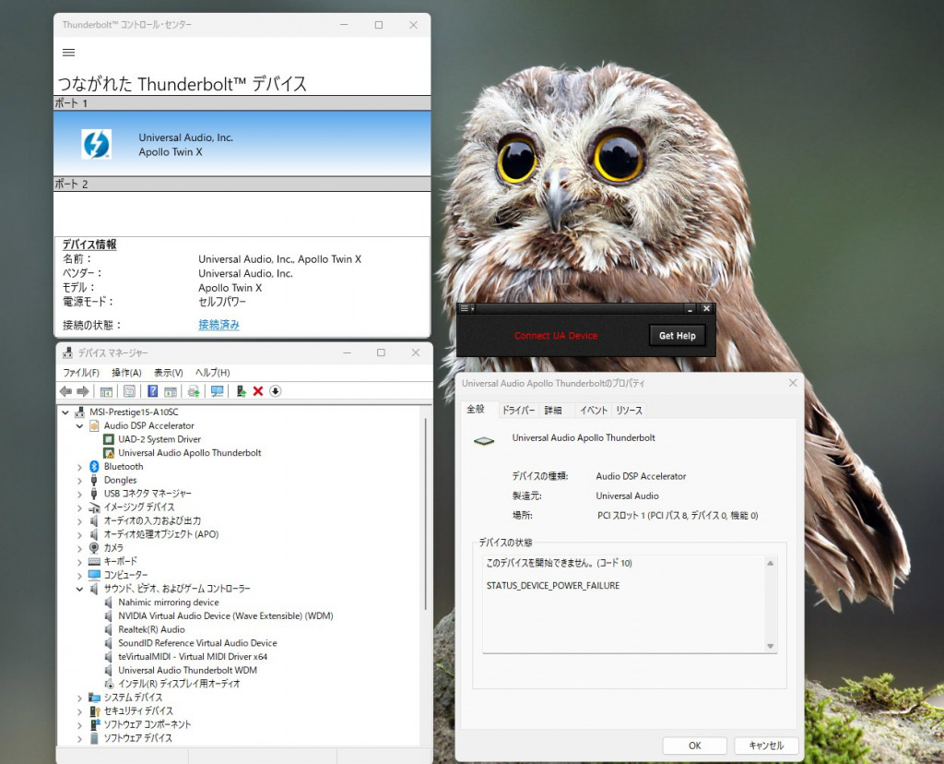Image resolution: width=944 pixels, height=764 pixels.
Task: Click the red X uninstall device toolbar icon
Action: (x=258, y=391)
